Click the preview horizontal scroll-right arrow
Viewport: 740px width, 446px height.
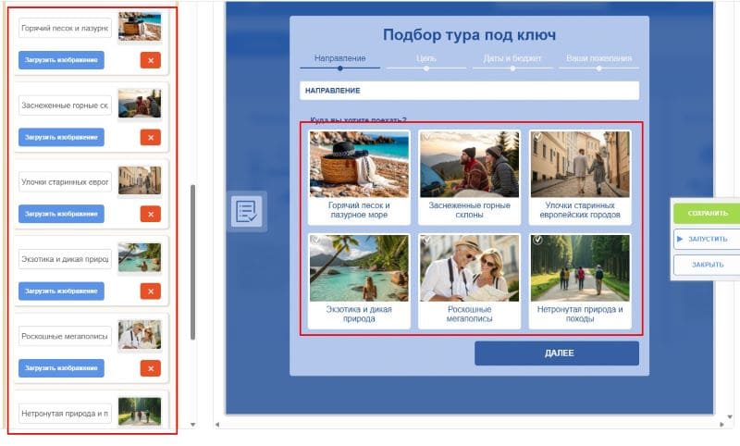721,425
